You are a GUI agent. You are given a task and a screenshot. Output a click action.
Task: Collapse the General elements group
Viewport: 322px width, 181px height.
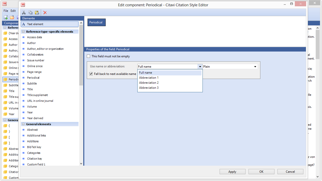23,124
